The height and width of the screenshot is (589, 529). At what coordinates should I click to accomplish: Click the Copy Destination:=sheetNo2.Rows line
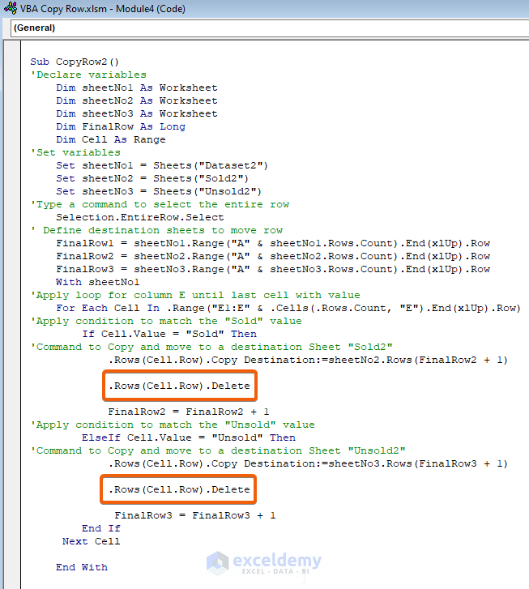coord(308,360)
